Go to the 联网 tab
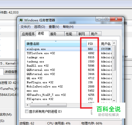Screen dimensions: 132x125 (x=83, y=34)
